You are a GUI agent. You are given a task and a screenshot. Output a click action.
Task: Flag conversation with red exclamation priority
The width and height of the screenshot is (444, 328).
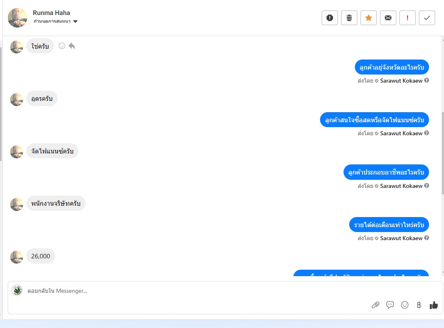tap(408, 18)
